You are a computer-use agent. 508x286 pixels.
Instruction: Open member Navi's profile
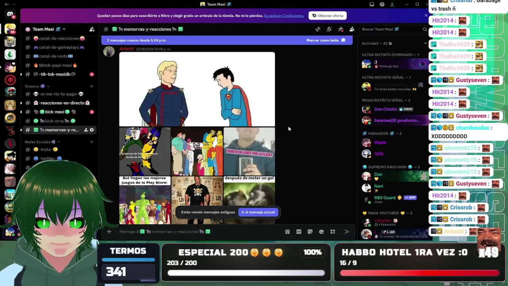(394, 187)
